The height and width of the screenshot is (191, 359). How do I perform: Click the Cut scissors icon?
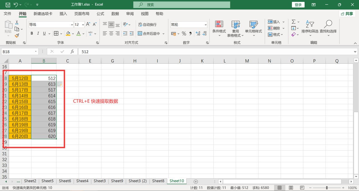point(17,22)
